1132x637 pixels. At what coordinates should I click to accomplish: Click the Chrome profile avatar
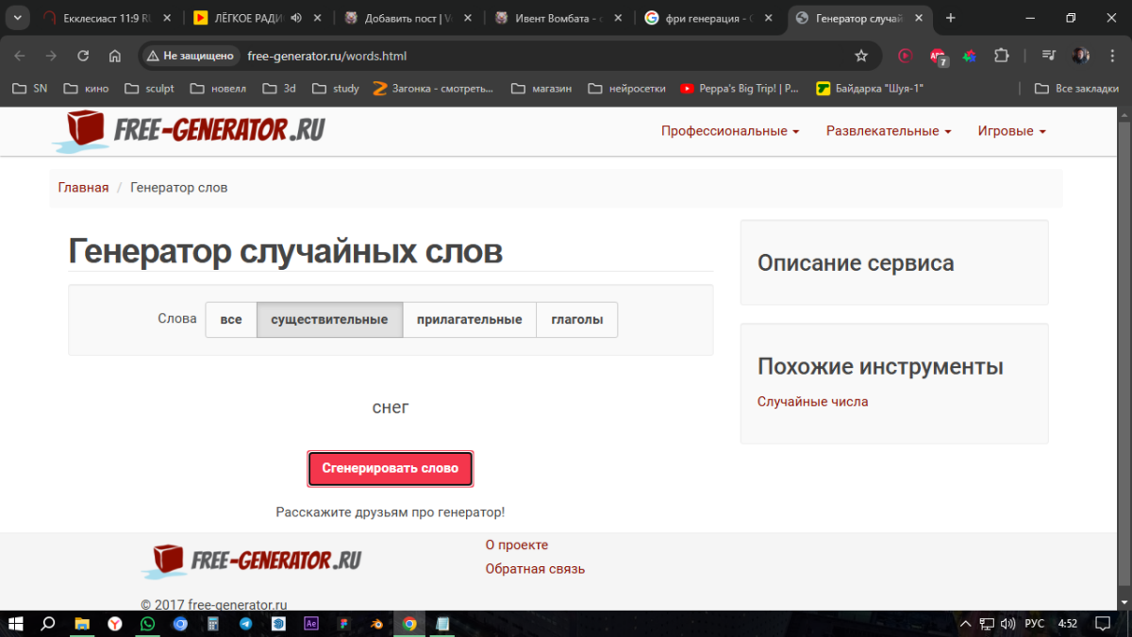point(1081,56)
